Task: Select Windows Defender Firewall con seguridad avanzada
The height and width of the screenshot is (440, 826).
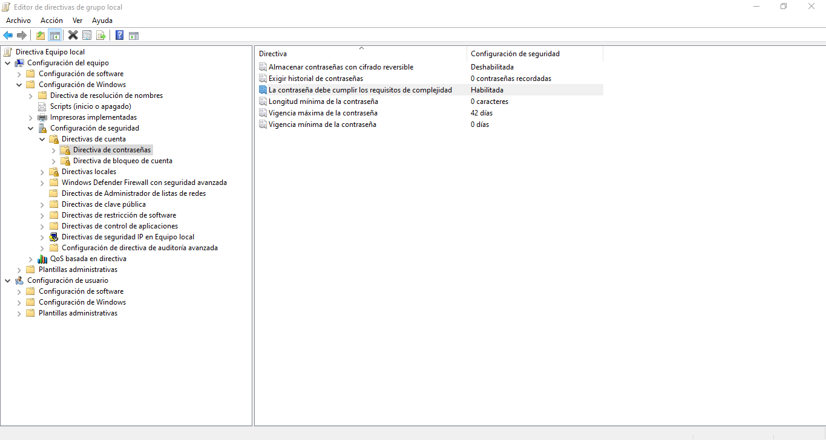Action: [144, 183]
